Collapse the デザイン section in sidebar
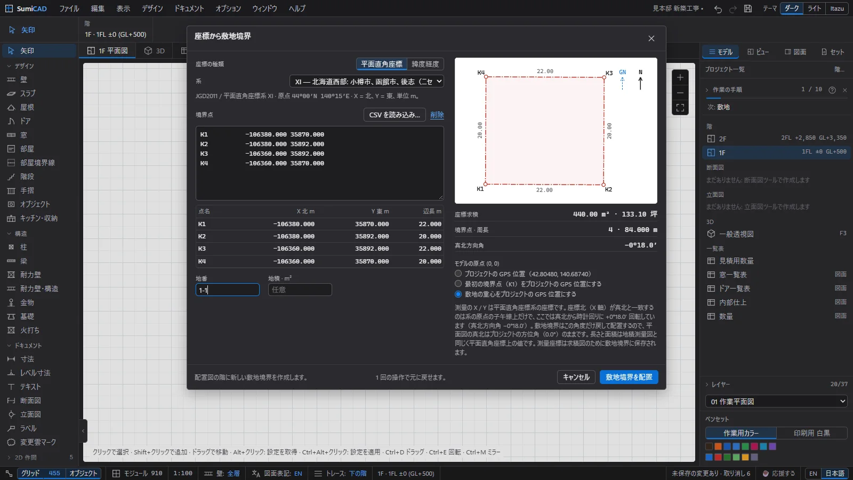Viewport: 853px width, 480px height. click(9, 66)
